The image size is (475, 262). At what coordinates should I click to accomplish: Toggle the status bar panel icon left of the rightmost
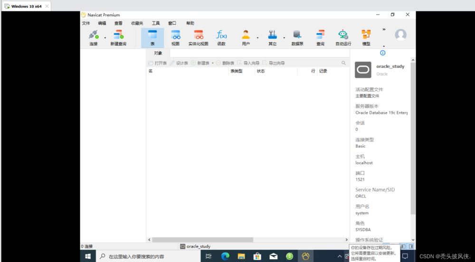click(x=403, y=246)
